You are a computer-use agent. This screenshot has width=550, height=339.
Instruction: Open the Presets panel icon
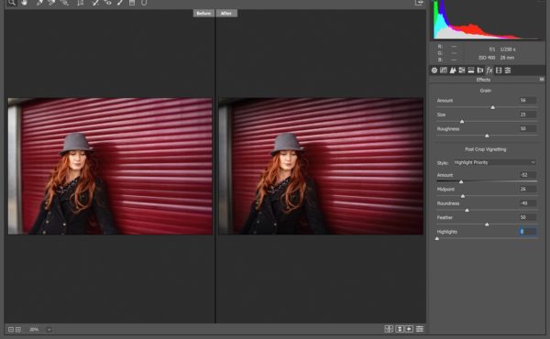click(x=508, y=71)
